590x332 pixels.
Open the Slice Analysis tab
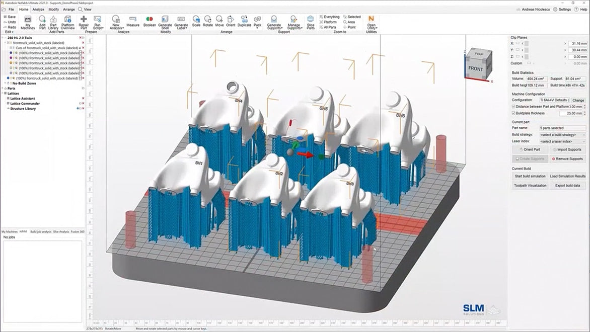[61, 231]
